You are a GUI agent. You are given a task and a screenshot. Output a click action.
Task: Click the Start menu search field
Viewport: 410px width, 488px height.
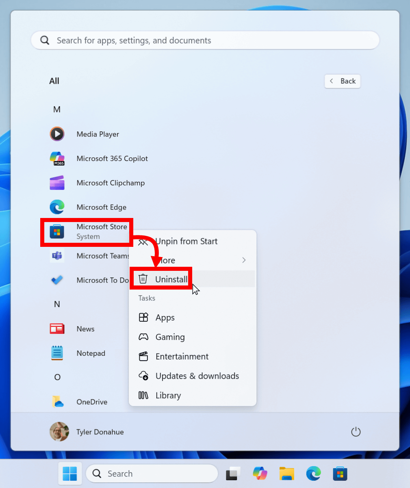(x=205, y=40)
